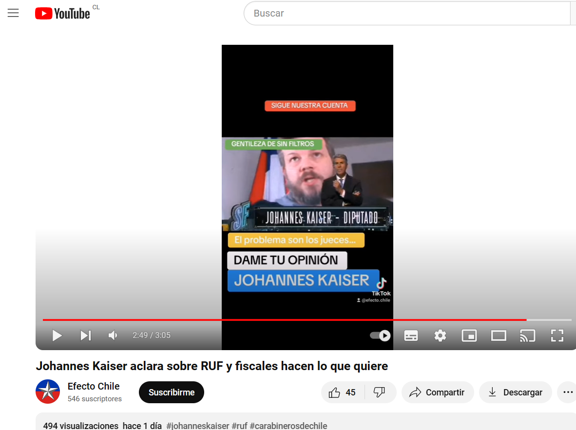Open Efecto Chile channel avatar
This screenshot has width=576, height=430.
coord(48,392)
